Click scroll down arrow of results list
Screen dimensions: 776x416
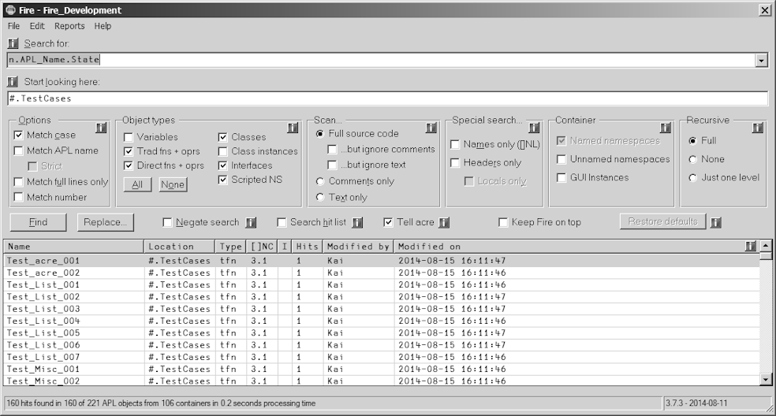tap(766, 380)
